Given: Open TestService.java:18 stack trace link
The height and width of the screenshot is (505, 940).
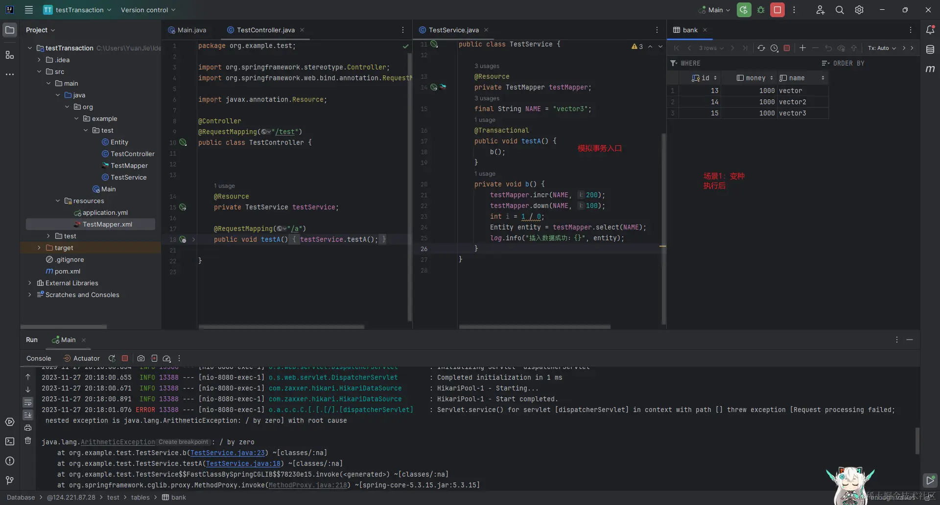Looking at the screenshot, I should coord(243,463).
